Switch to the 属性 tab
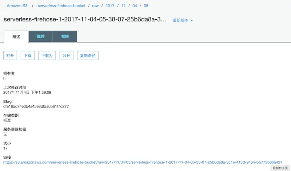Viewport: 291px width, 171px height. pos(41,36)
